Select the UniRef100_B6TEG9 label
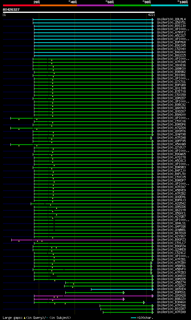 (x=171, y=233)
